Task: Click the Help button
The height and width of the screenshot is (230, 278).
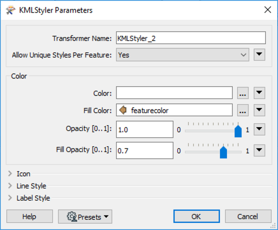Action: tap(29, 217)
